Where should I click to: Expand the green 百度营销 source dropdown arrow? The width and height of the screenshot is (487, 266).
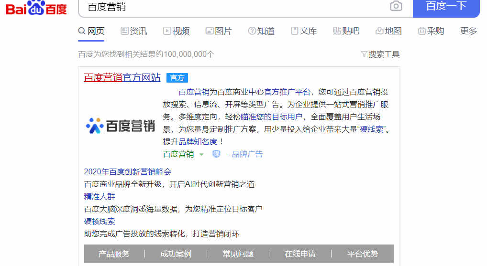[x=201, y=154]
